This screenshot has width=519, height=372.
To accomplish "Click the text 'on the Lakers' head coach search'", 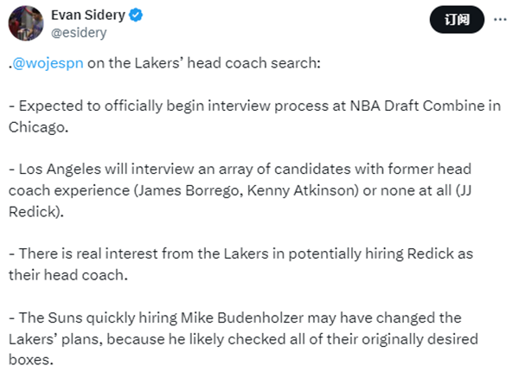I will [202, 63].
